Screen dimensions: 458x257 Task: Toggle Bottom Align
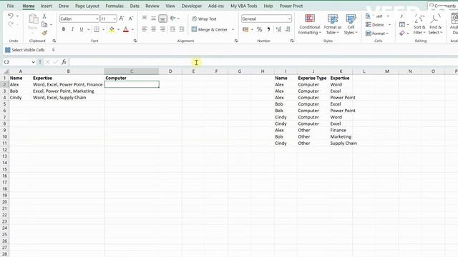tap(162, 19)
